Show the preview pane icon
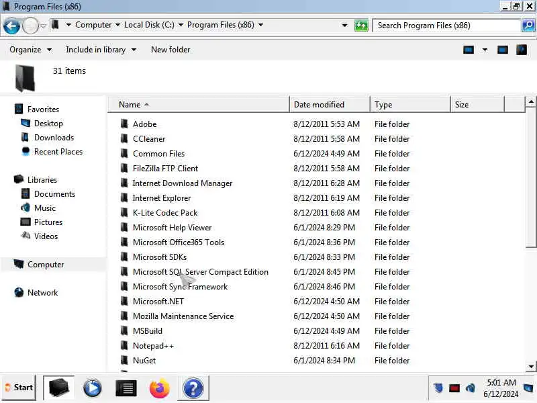Screen dimensions: 537x403 (x=502, y=50)
